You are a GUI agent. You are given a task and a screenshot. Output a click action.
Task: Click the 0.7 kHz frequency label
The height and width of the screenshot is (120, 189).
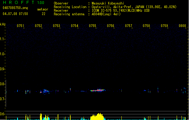[2, 99]
